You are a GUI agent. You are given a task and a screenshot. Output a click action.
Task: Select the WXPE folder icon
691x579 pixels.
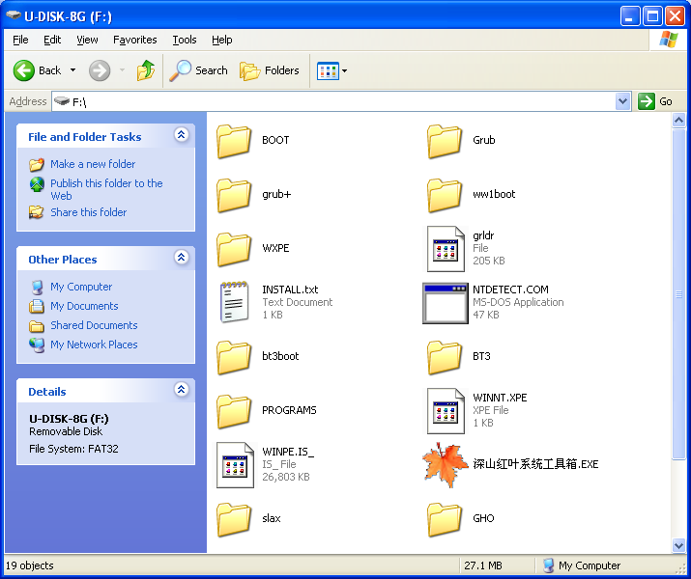tap(234, 249)
